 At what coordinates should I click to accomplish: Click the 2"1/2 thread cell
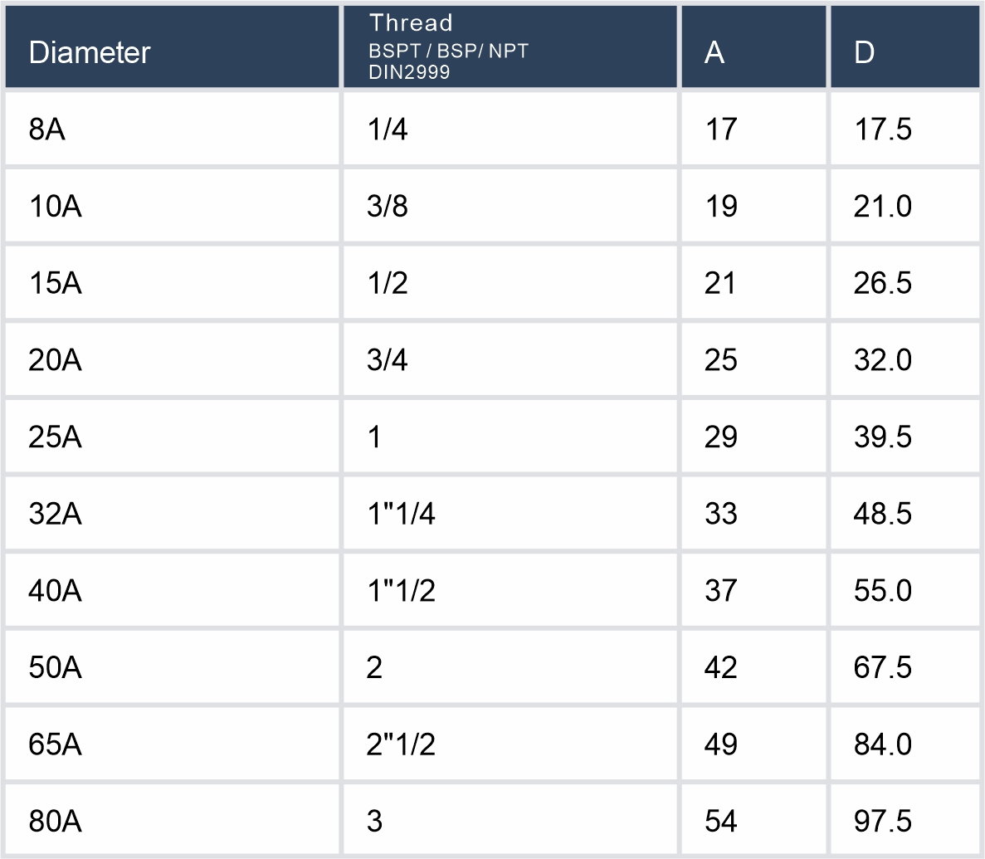coord(401,744)
